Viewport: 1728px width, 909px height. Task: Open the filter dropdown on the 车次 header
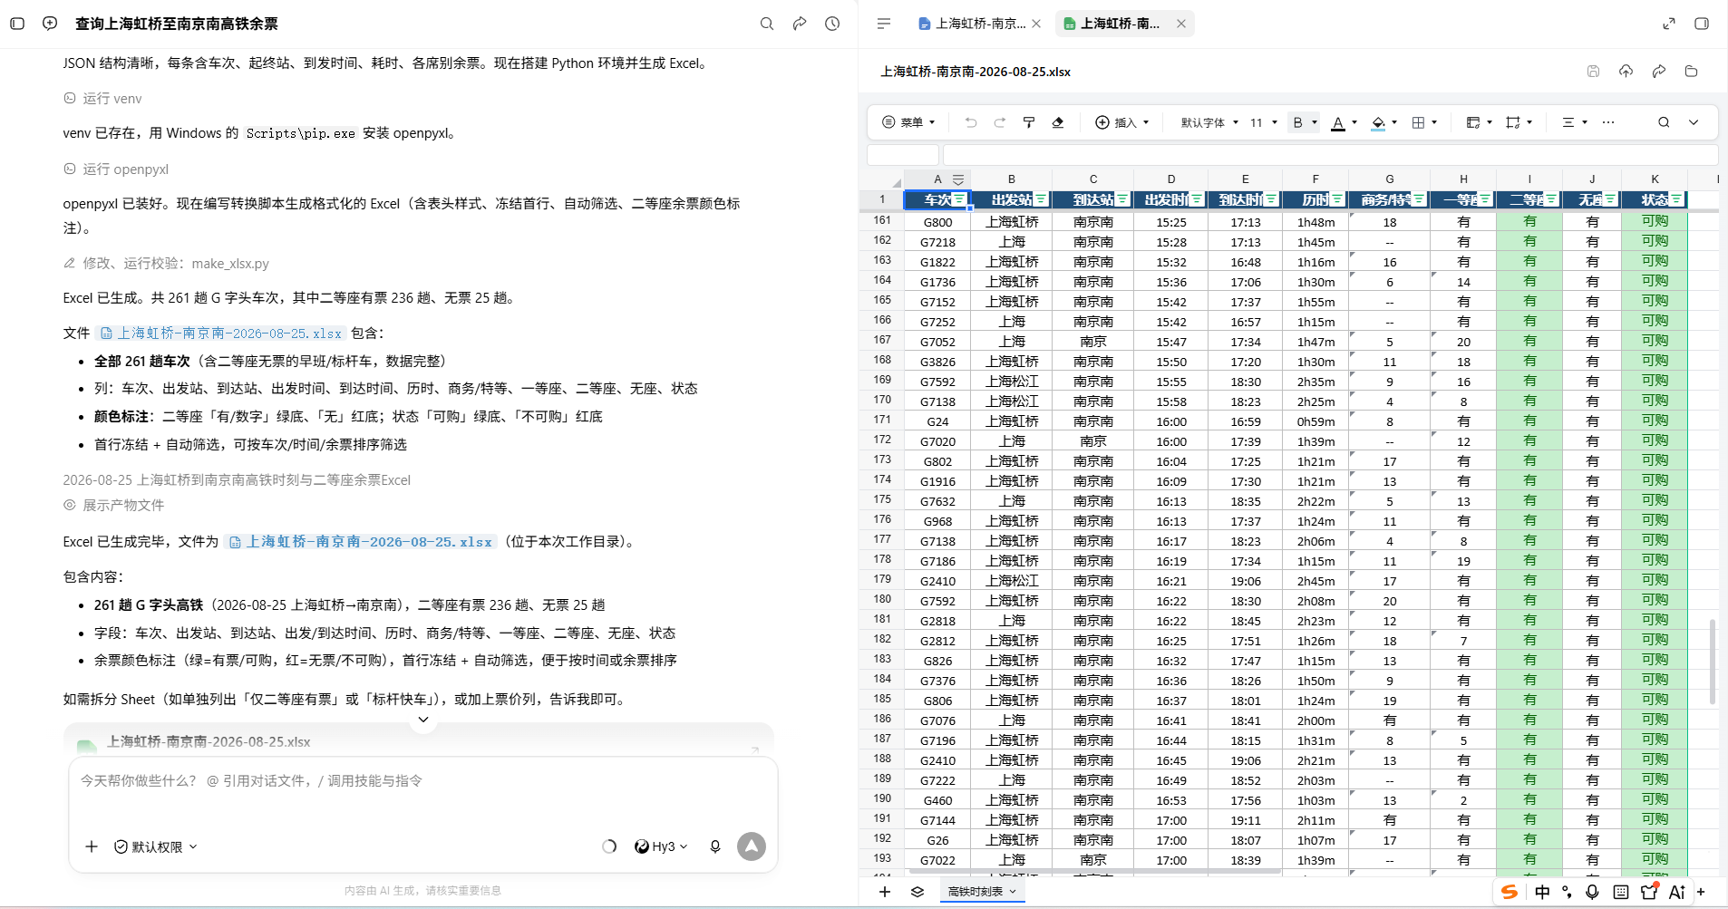(959, 199)
